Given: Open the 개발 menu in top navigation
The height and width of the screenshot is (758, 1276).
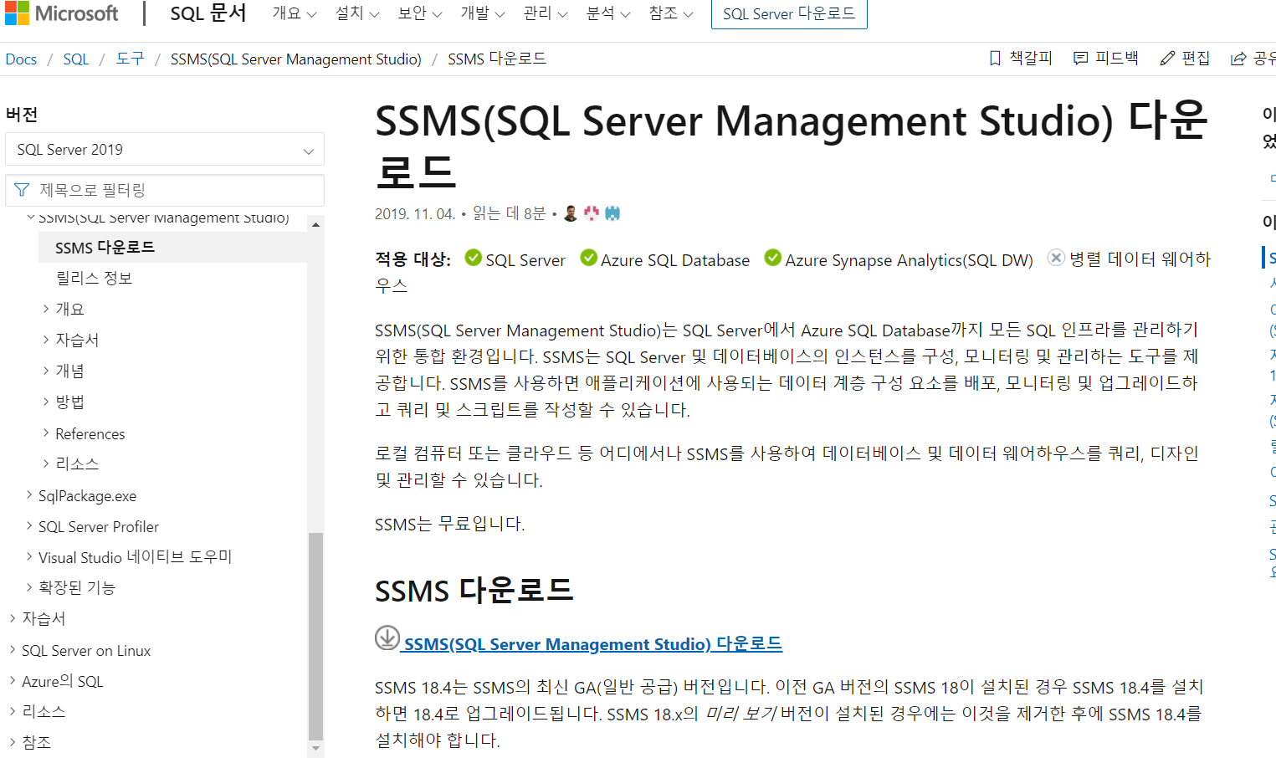Looking at the screenshot, I should click(483, 13).
